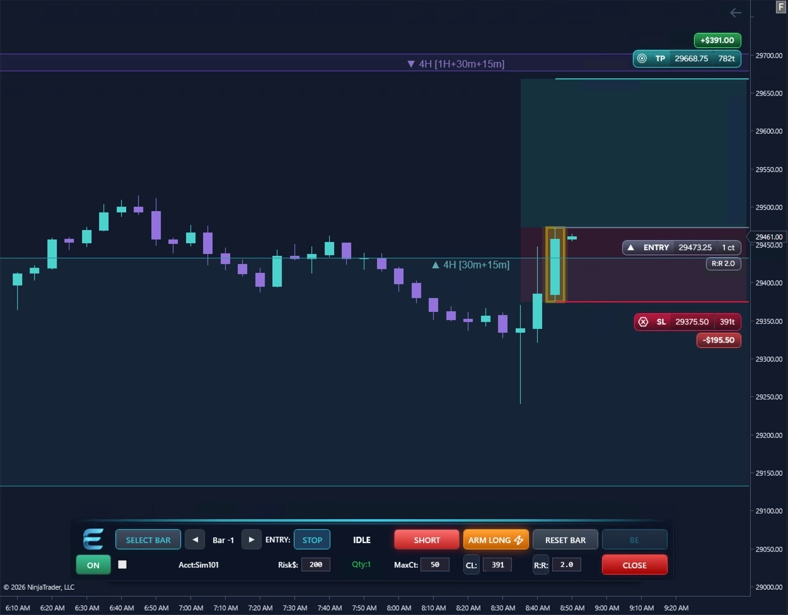This screenshot has width=788, height=615.
Task: Click the MaxCt input field
Action: (x=435, y=565)
